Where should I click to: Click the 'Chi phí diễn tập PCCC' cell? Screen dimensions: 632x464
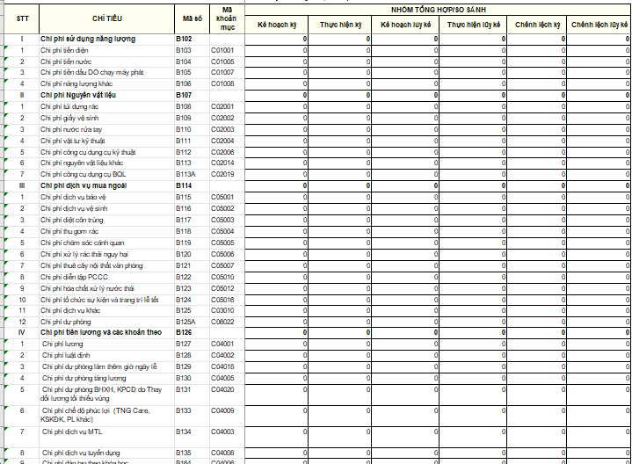pyautogui.click(x=74, y=277)
